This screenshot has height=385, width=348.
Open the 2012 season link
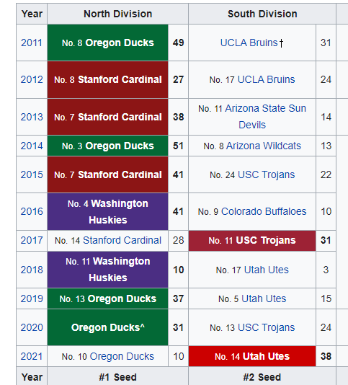pos(32,79)
